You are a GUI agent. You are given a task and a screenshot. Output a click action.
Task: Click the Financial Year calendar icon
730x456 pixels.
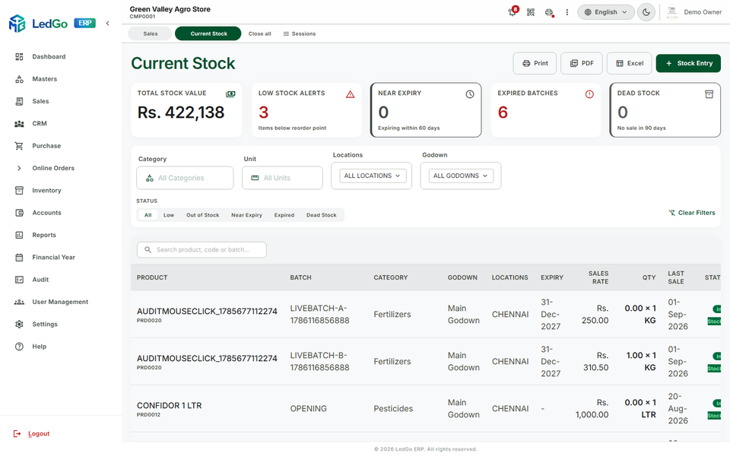click(x=19, y=258)
